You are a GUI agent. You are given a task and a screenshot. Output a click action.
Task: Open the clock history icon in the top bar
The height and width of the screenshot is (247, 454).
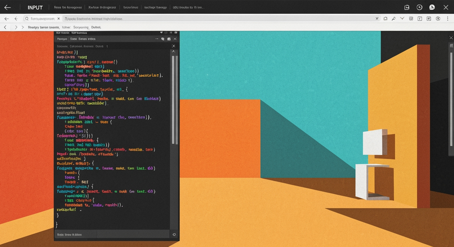pos(419,7)
